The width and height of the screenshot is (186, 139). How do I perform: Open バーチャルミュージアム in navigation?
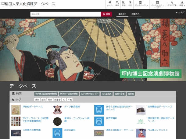click(158, 4)
